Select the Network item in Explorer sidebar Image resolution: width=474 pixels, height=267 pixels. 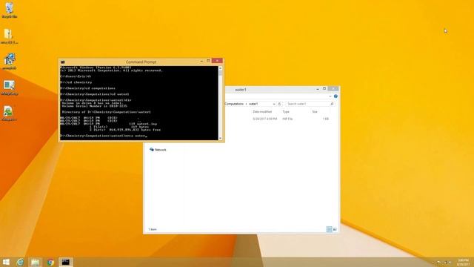tap(158, 150)
